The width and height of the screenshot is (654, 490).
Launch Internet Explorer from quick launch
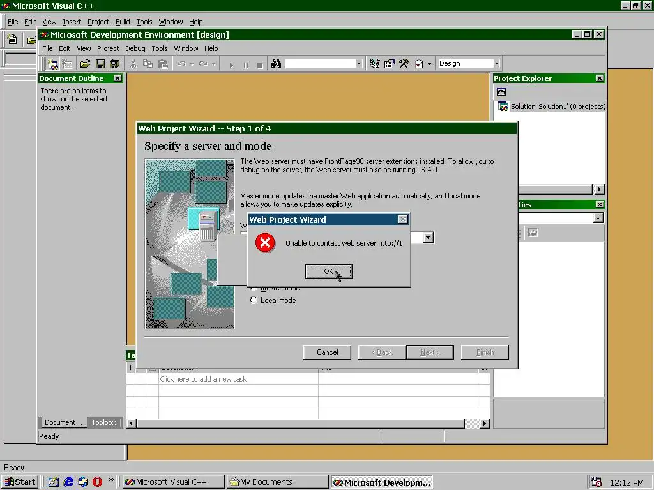click(x=68, y=482)
